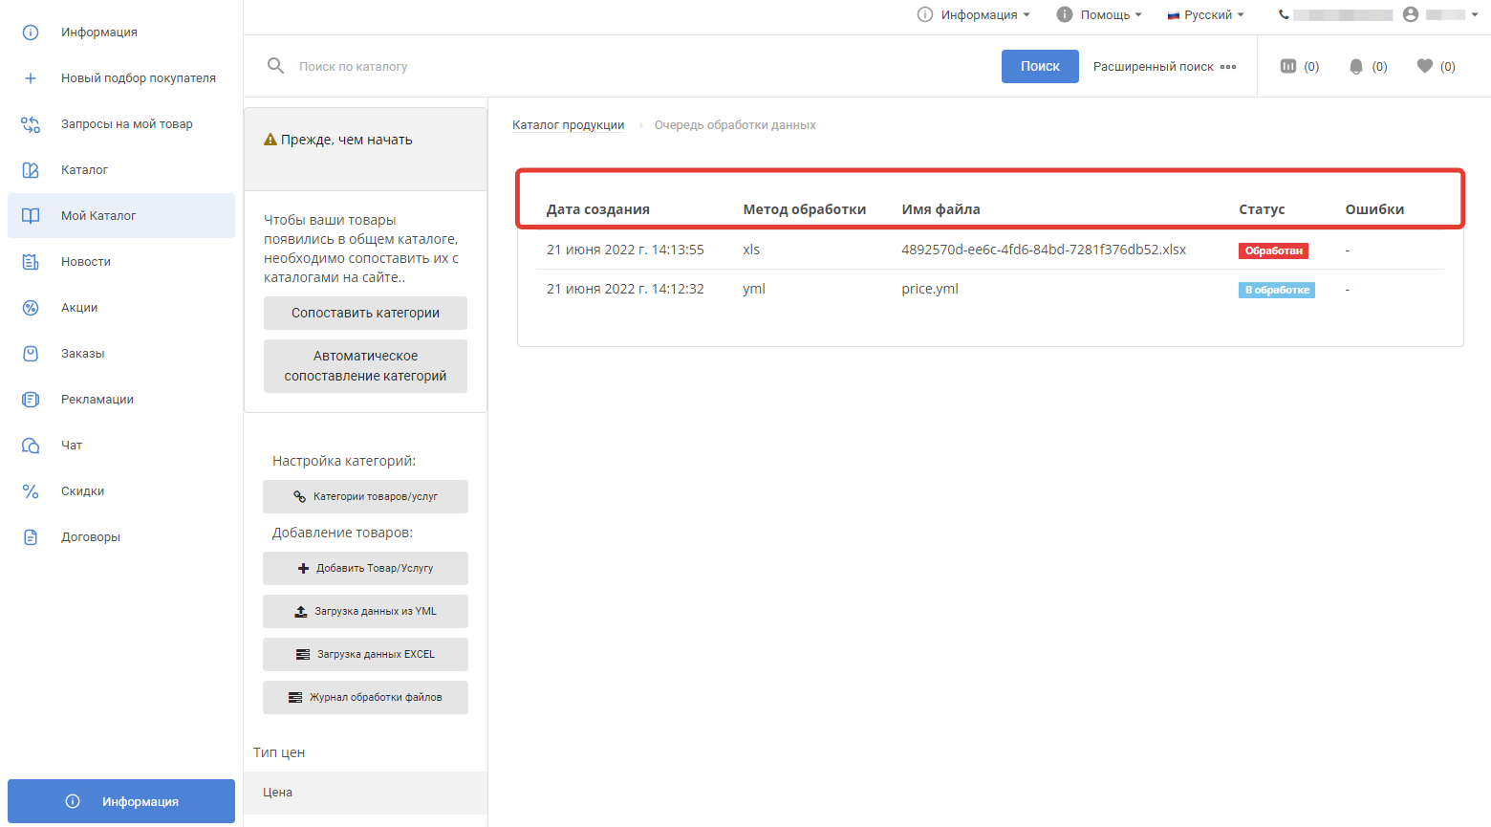Click Загрузка данных из YML button

pos(365,611)
